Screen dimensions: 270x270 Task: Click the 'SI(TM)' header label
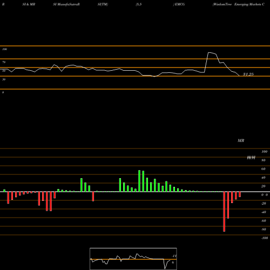(103, 4)
